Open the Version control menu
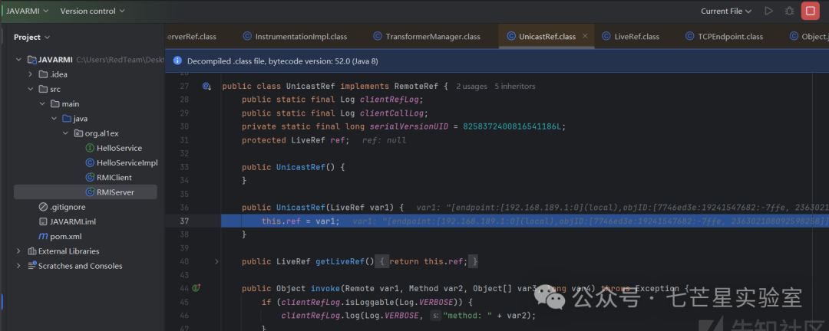 [x=93, y=11]
